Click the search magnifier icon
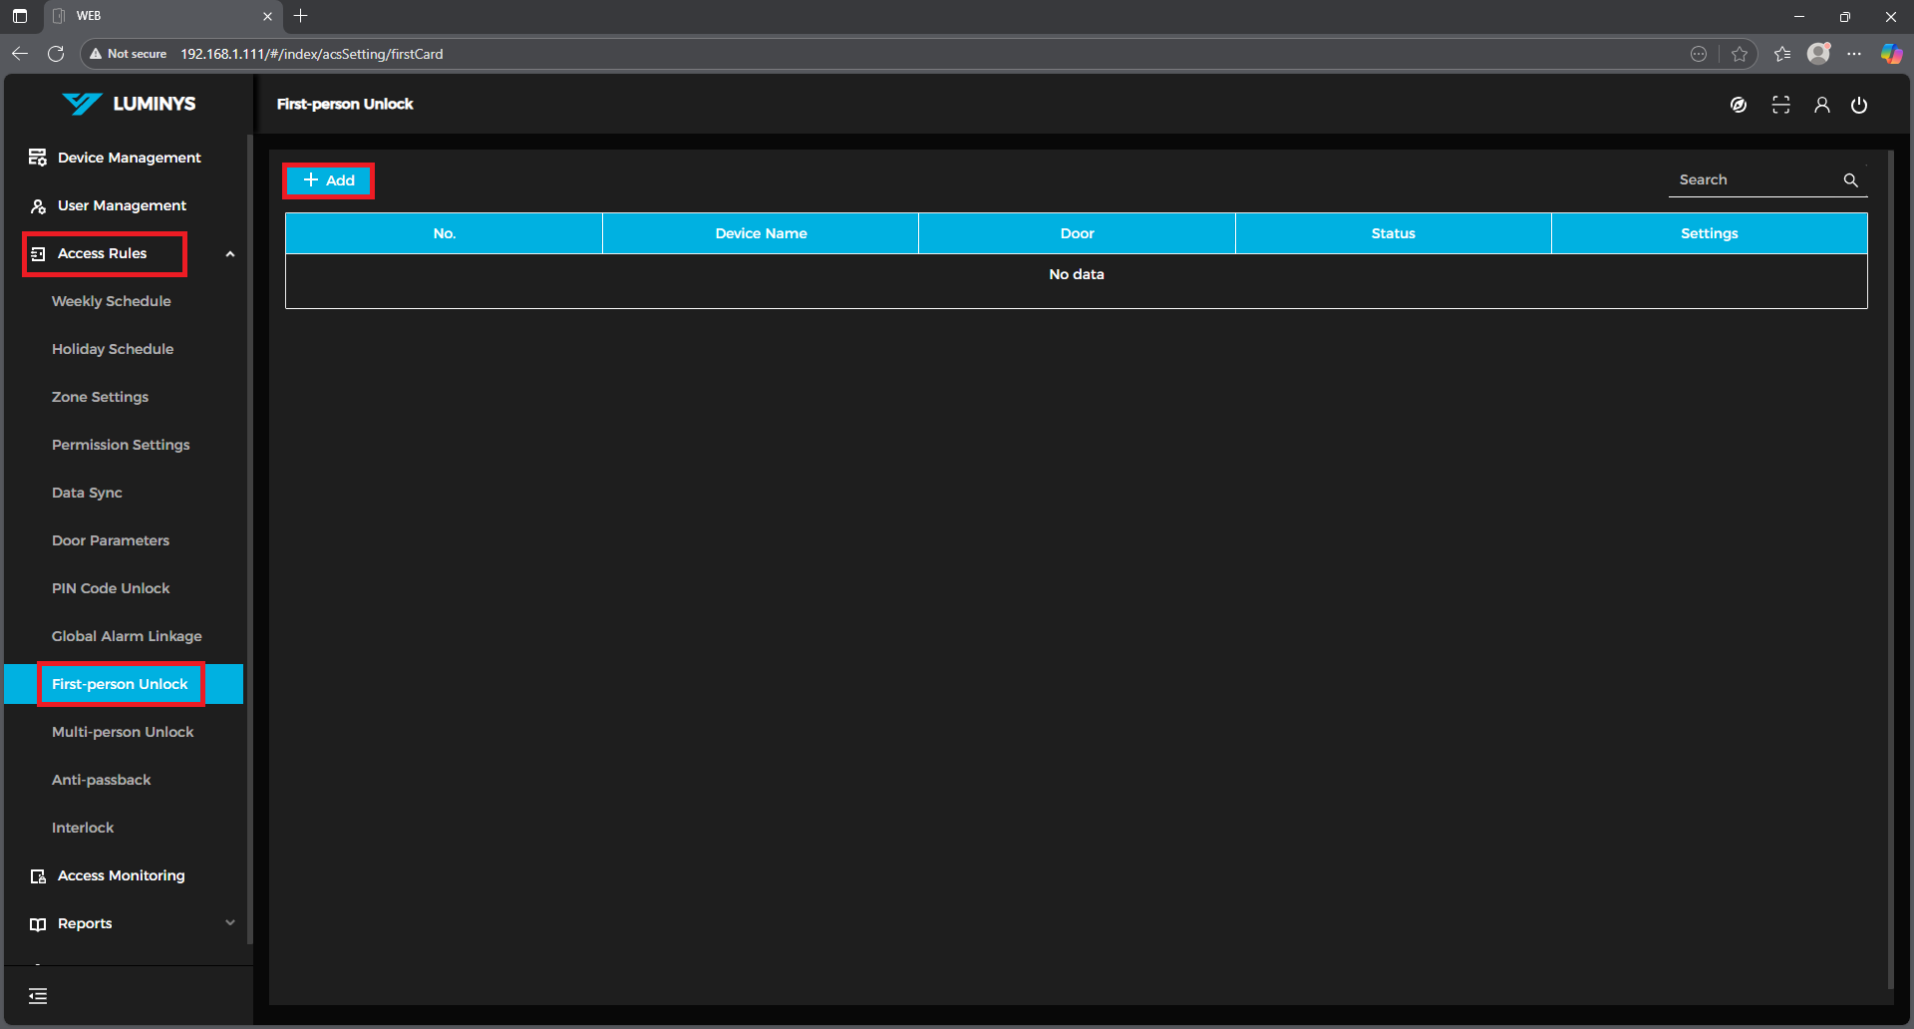Screen dimensions: 1914x1029 coord(1850,180)
